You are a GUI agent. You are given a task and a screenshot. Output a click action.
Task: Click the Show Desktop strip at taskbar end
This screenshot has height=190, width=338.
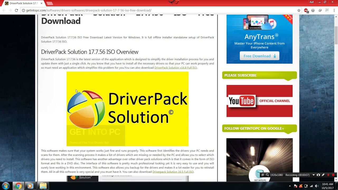click(337, 186)
